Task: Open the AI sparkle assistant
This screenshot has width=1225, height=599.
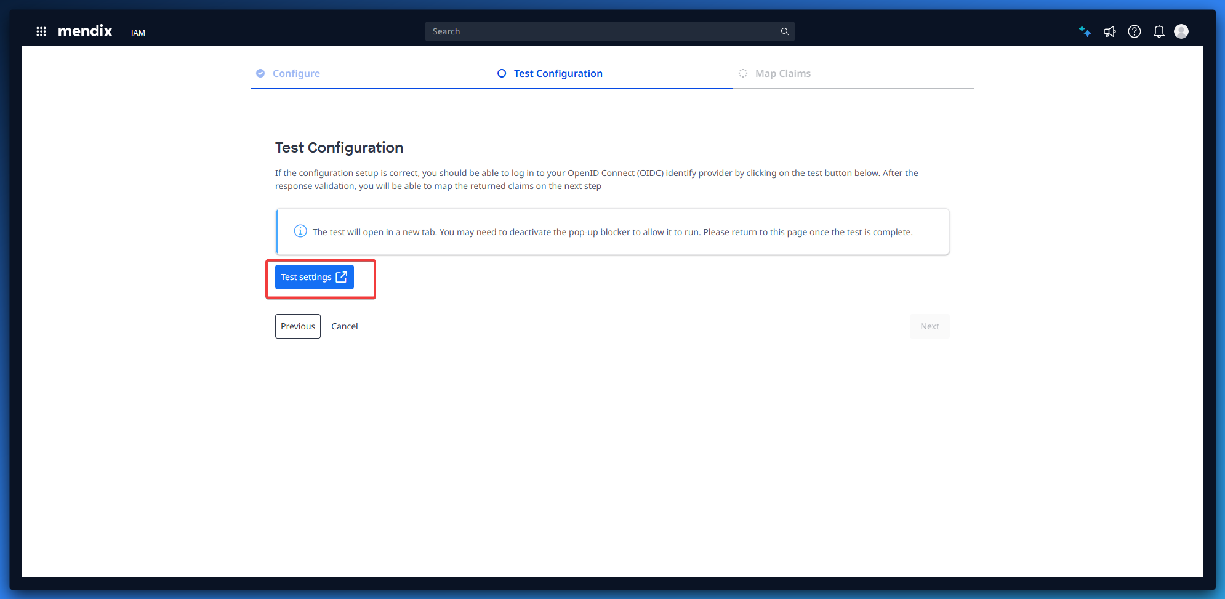Action: tap(1085, 31)
